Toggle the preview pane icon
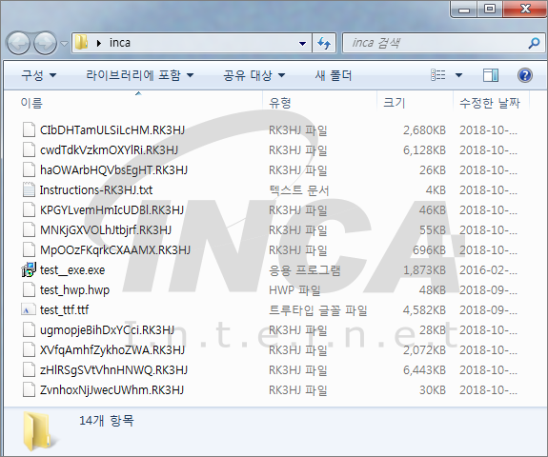 (x=490, y=75)
